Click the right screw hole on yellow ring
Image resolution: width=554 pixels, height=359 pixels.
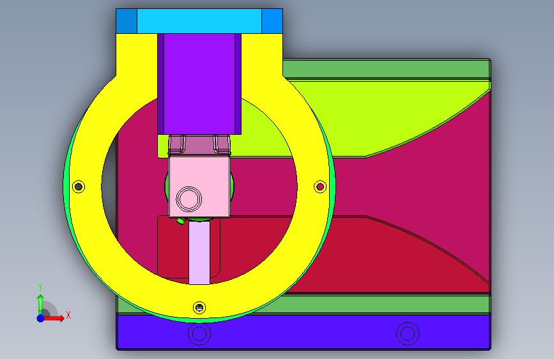320,187
